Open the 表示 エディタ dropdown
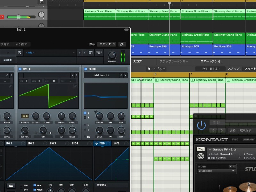Screen dimensions: 256x192 (x=107, y=44)
